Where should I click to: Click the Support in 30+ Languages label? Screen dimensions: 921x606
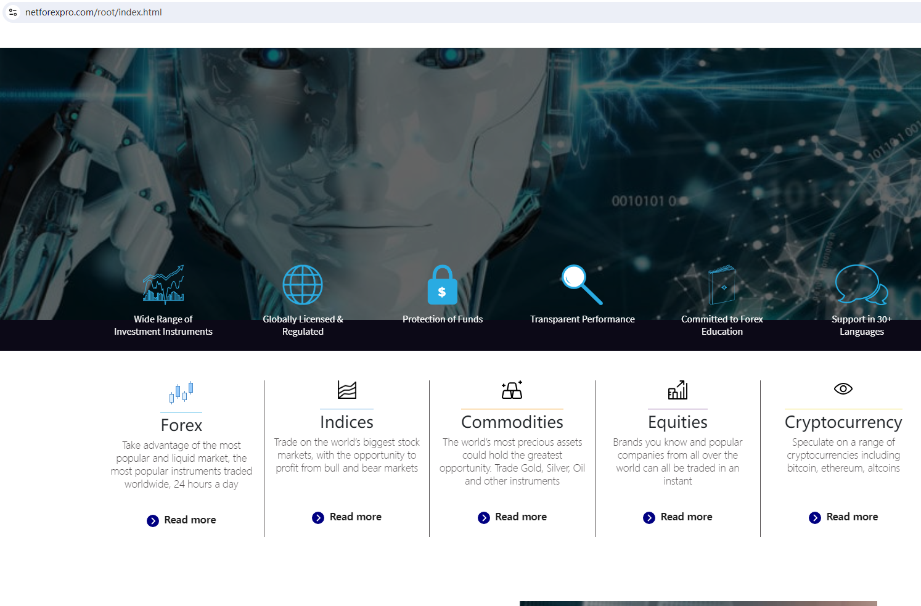862,326
